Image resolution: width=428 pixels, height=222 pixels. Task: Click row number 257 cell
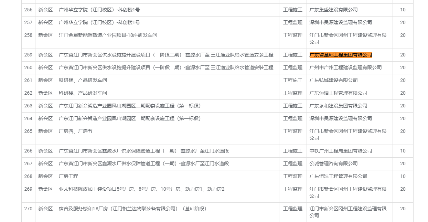point(28,22)
